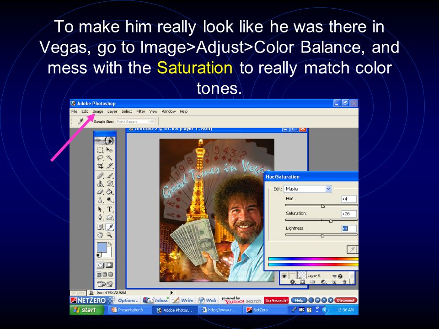Click the blue foreground color swatch

point(102,248)
